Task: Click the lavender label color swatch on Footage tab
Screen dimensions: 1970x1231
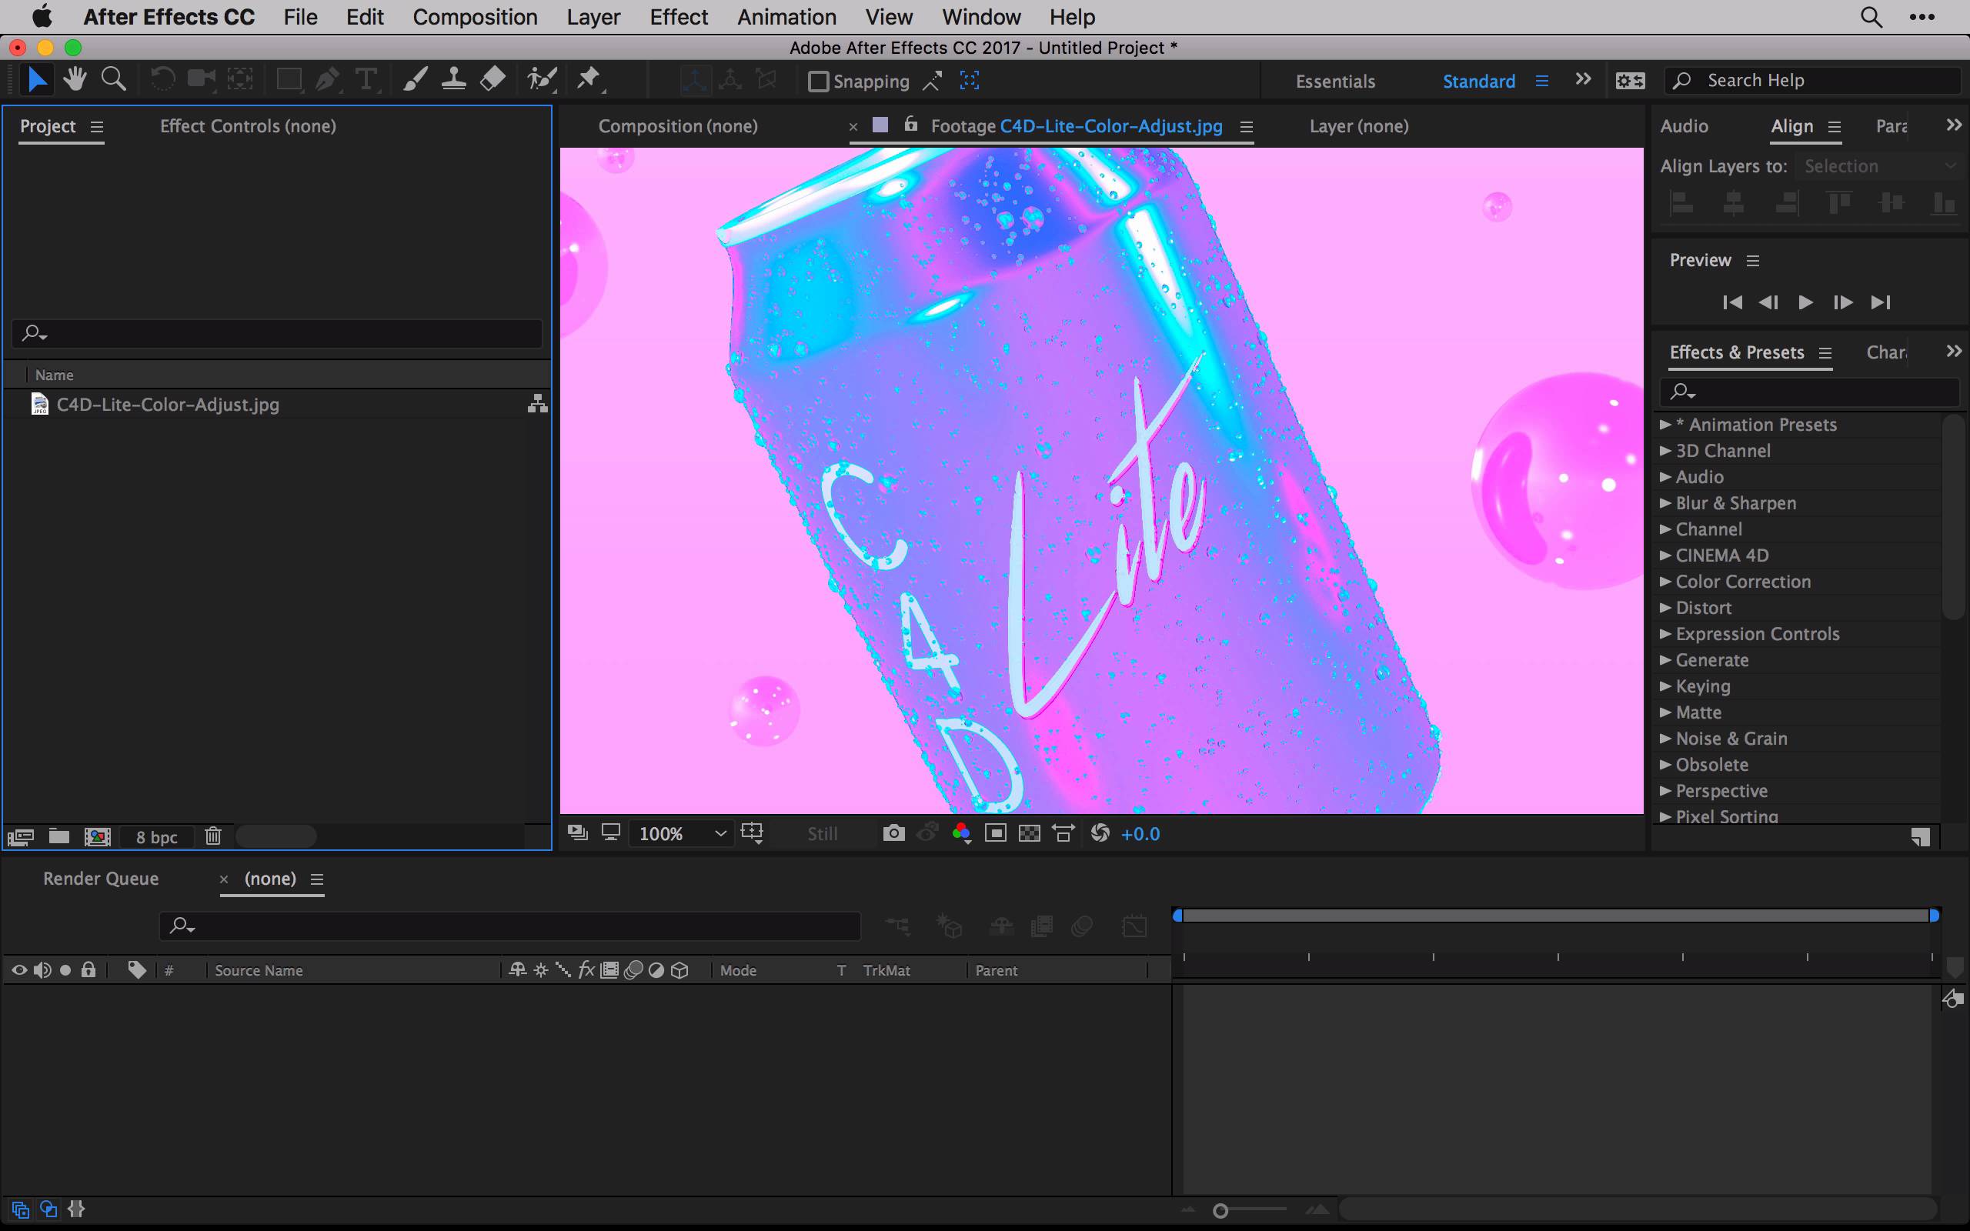Action: pos(880,125)
